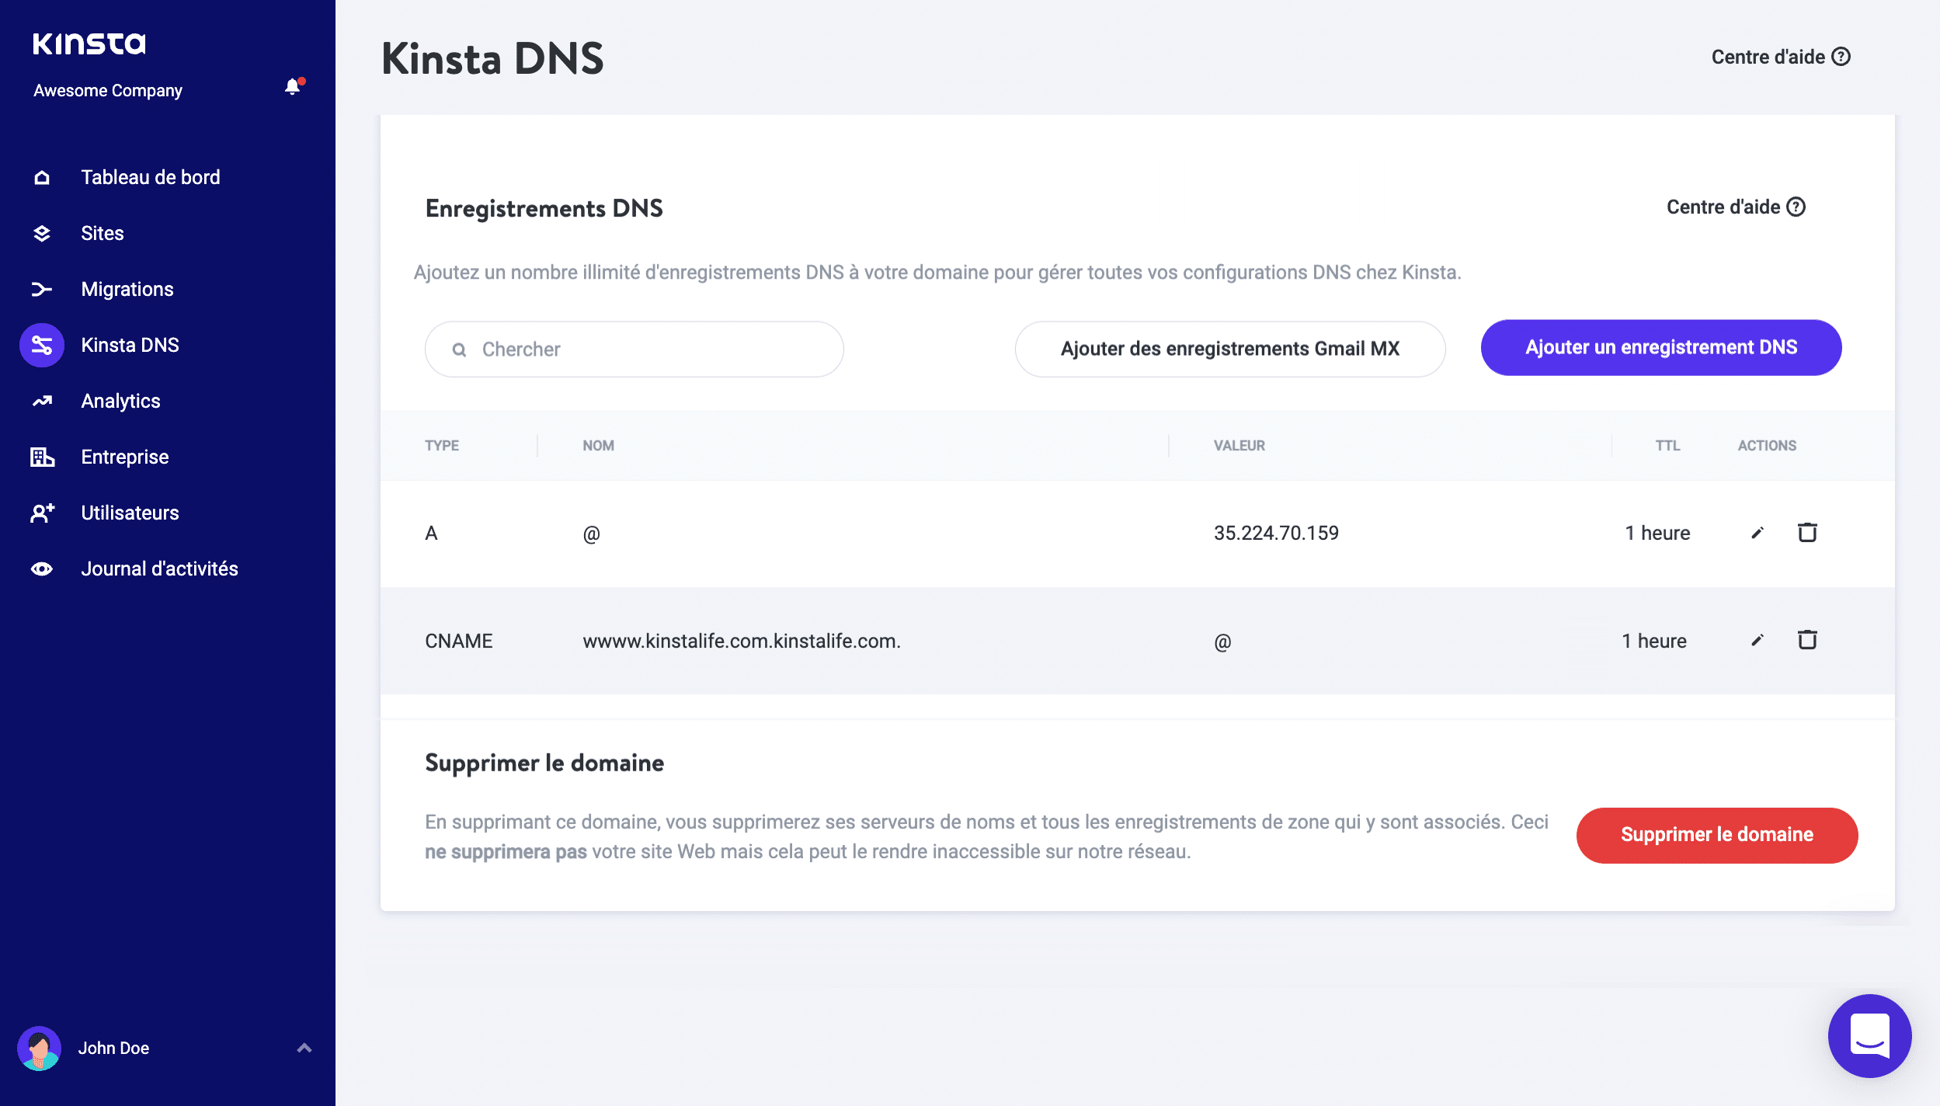Select the Tableau de bord home icon
Viewport: 1940px width, 1106px height.
pos(42,176)
